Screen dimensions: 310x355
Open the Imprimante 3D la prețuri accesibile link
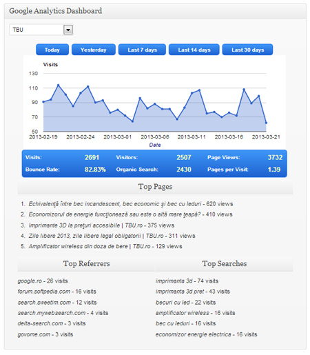[85, 225]
